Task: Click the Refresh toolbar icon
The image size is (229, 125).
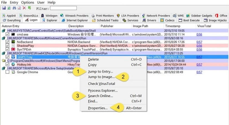Action: click(x=9, y=8)
